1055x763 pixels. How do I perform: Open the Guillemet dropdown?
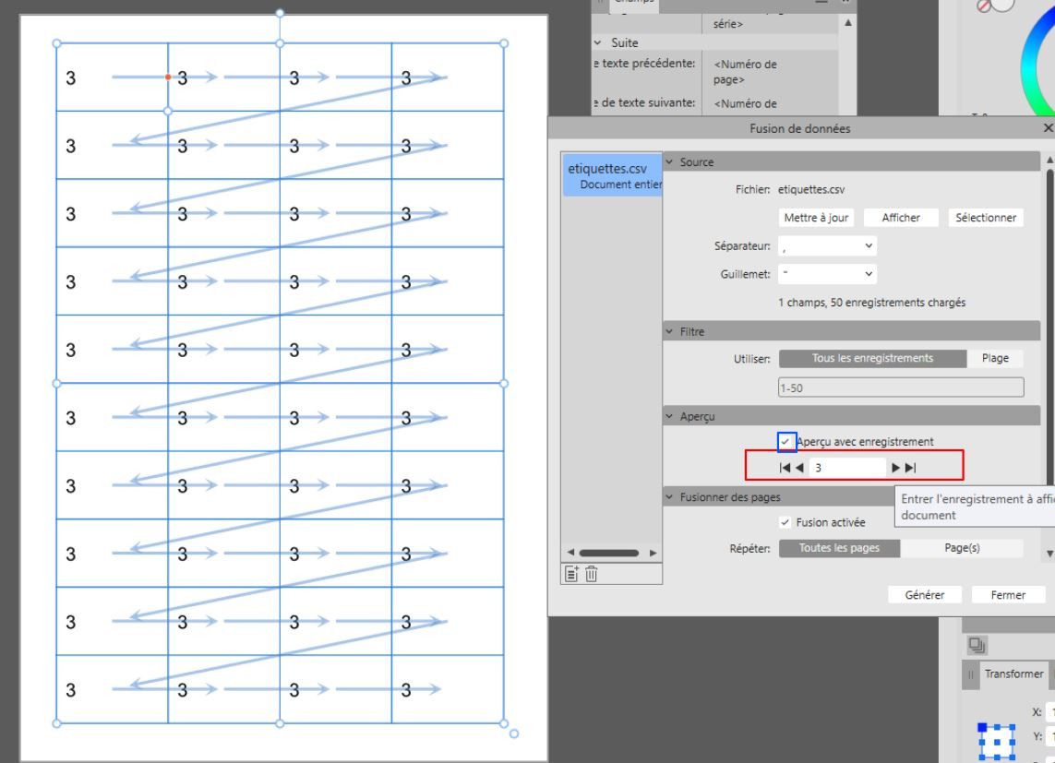pyautogui.click(x=827, y=274)
